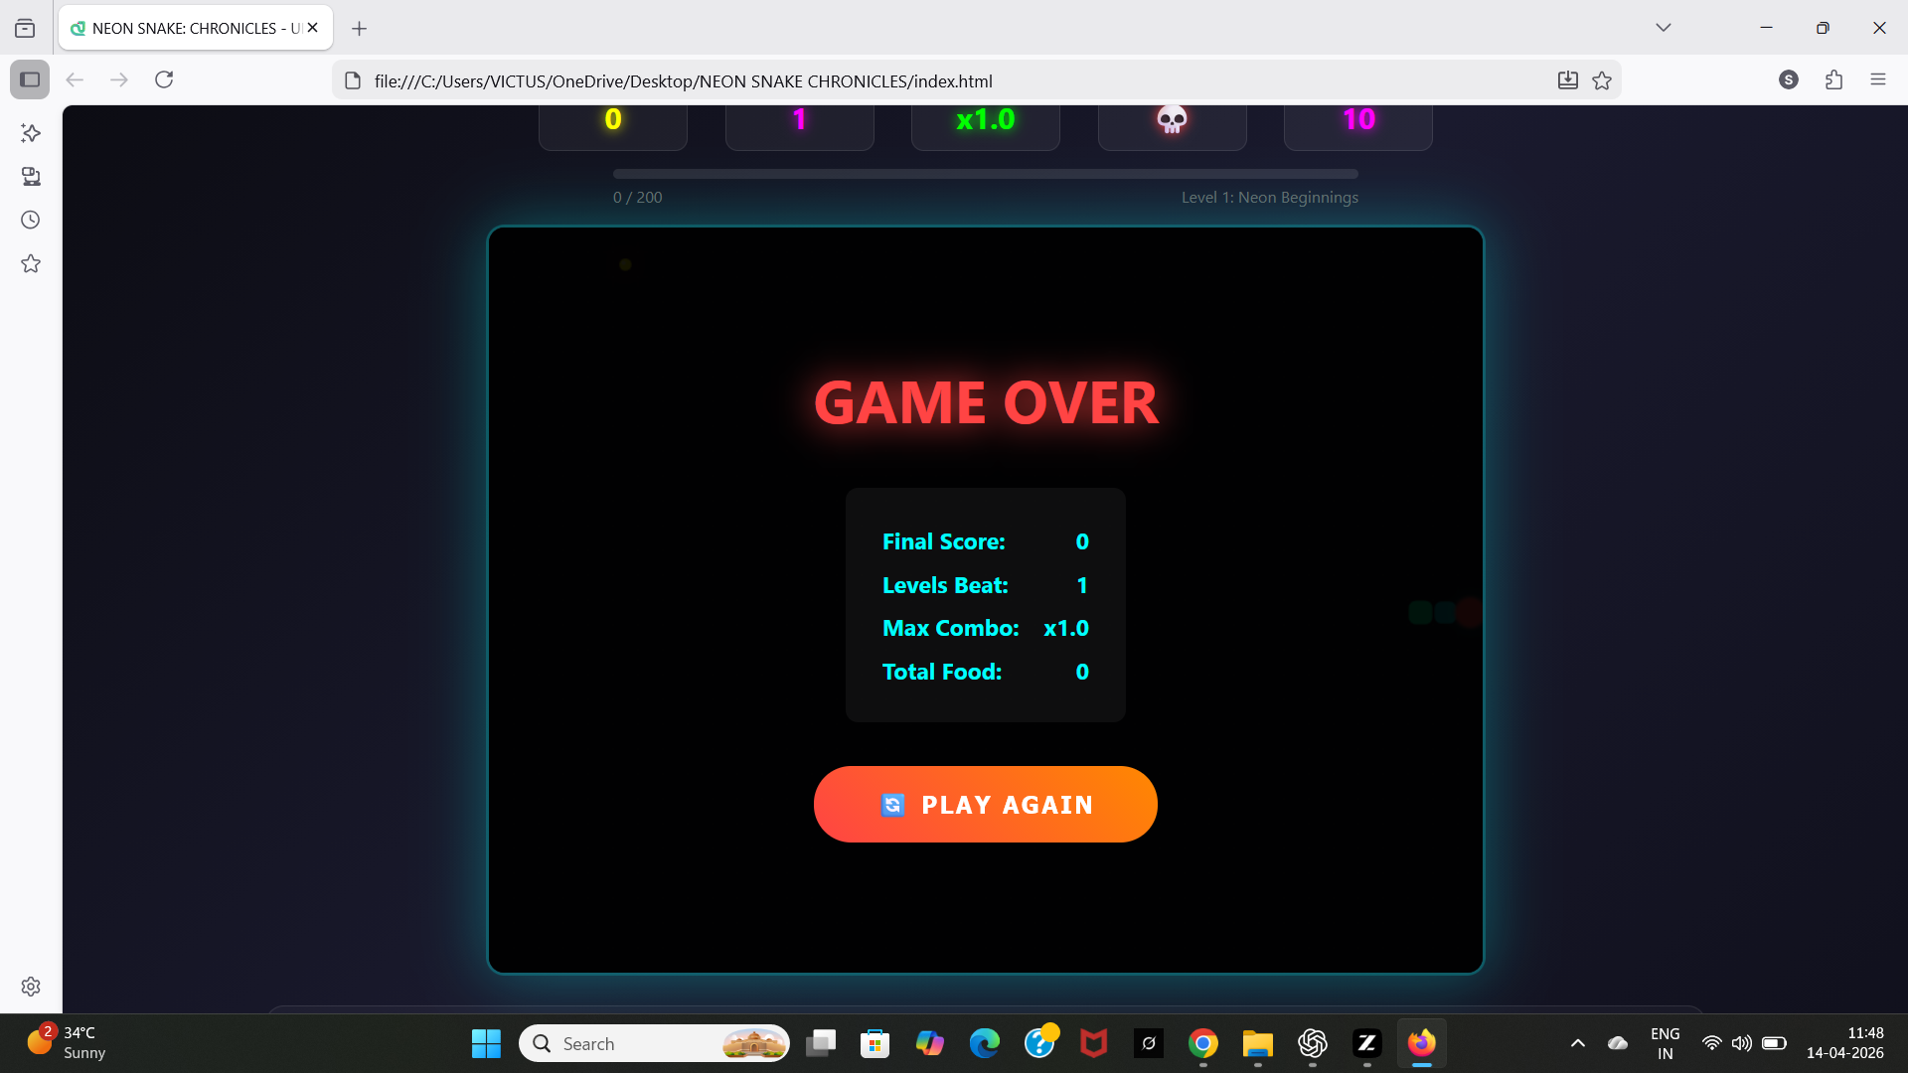
Task: Open the volume speaker tray icon
Action: pos(1741,1043)
